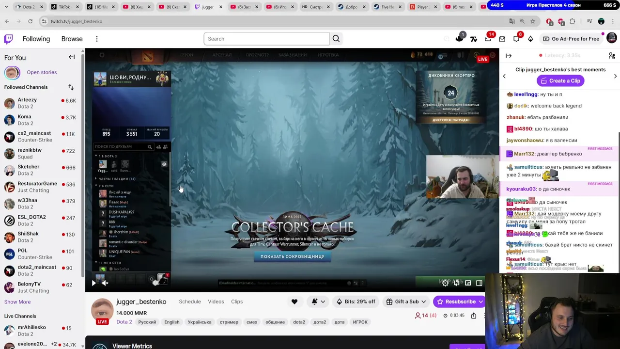The width and height of the screenshot is (620, 349).
Task: Open the notifications inbox with 14 badge
Action: pos(488,39)
